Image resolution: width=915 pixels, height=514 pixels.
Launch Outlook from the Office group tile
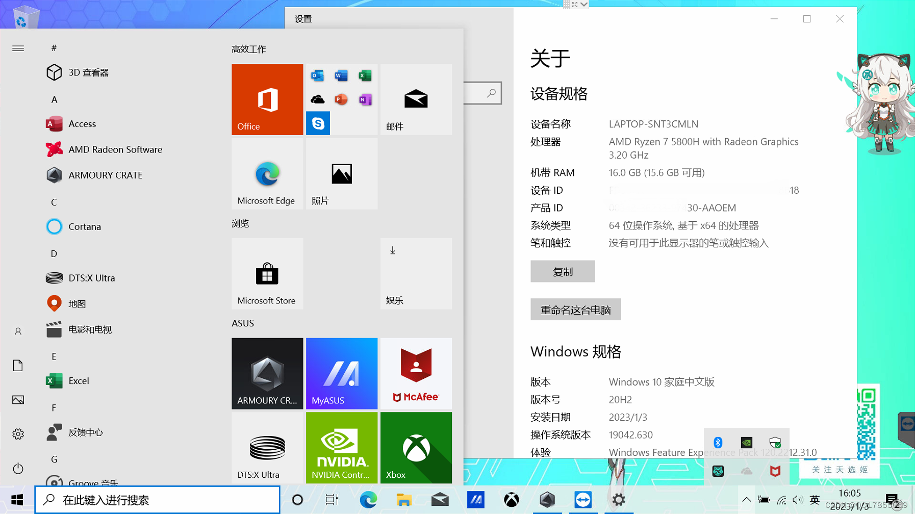click(x=317, y=76)
